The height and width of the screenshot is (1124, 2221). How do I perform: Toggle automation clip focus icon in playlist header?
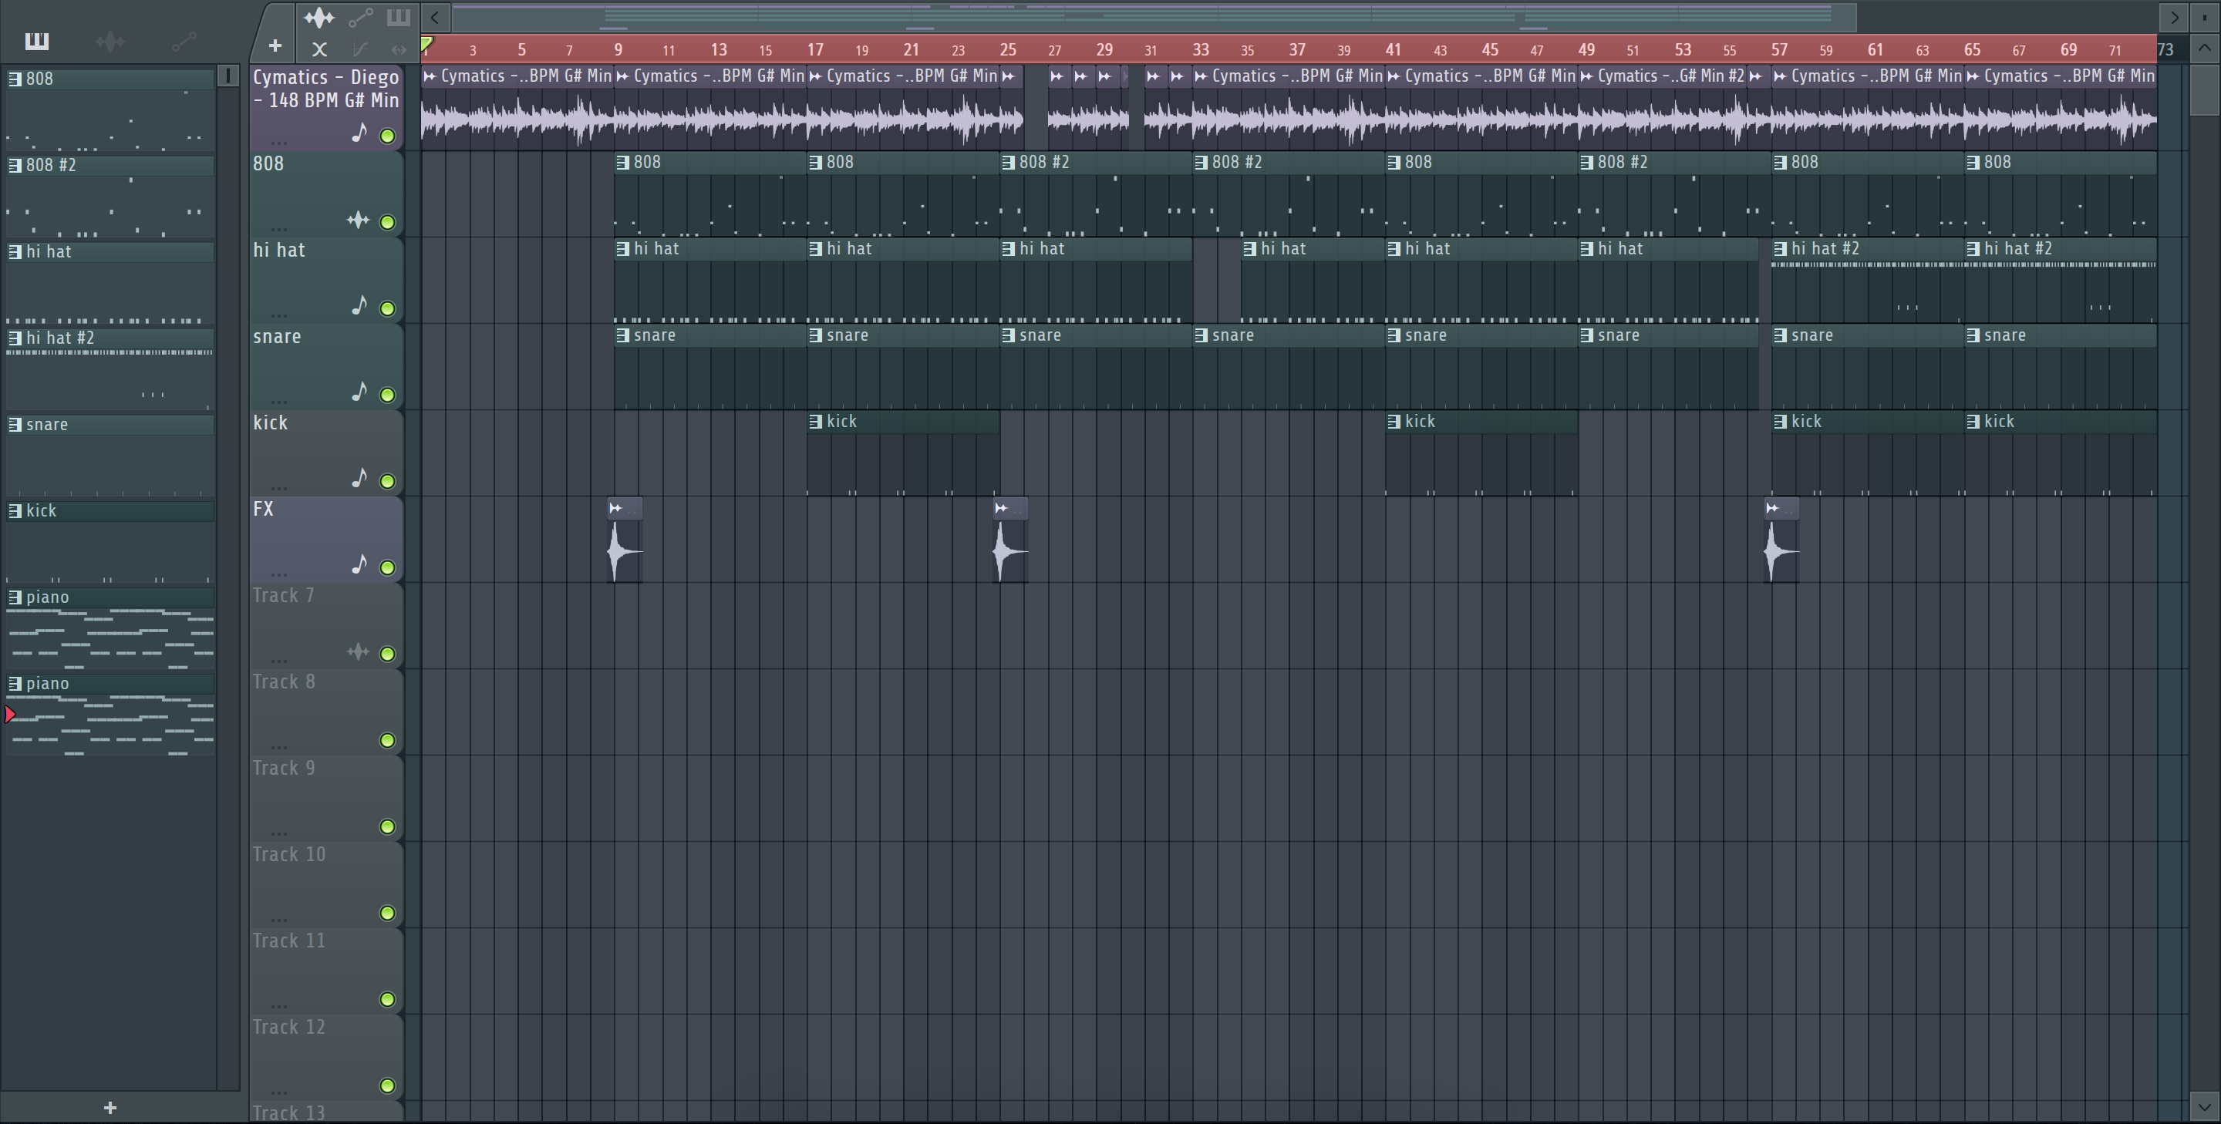pyautogui.click(x=360, y=16)
